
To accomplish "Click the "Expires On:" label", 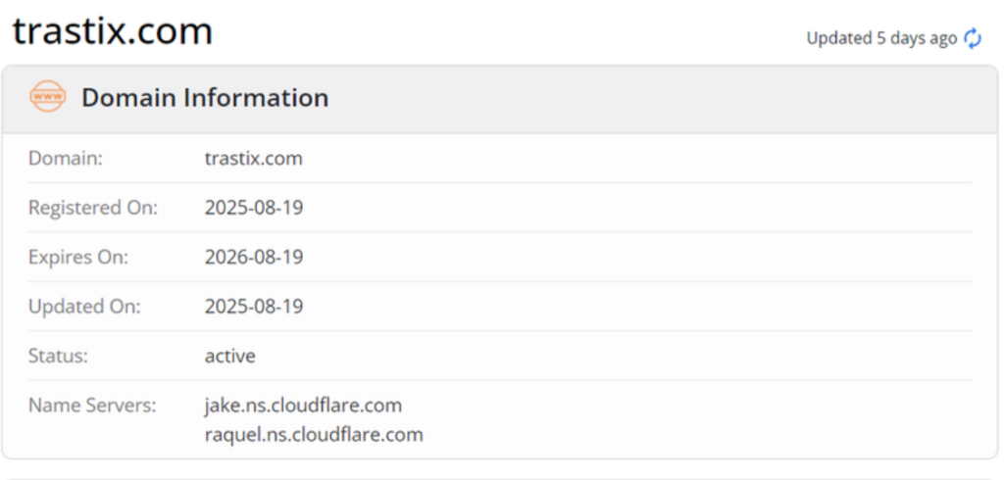I will pyautogui.click(x=78, y=257).
